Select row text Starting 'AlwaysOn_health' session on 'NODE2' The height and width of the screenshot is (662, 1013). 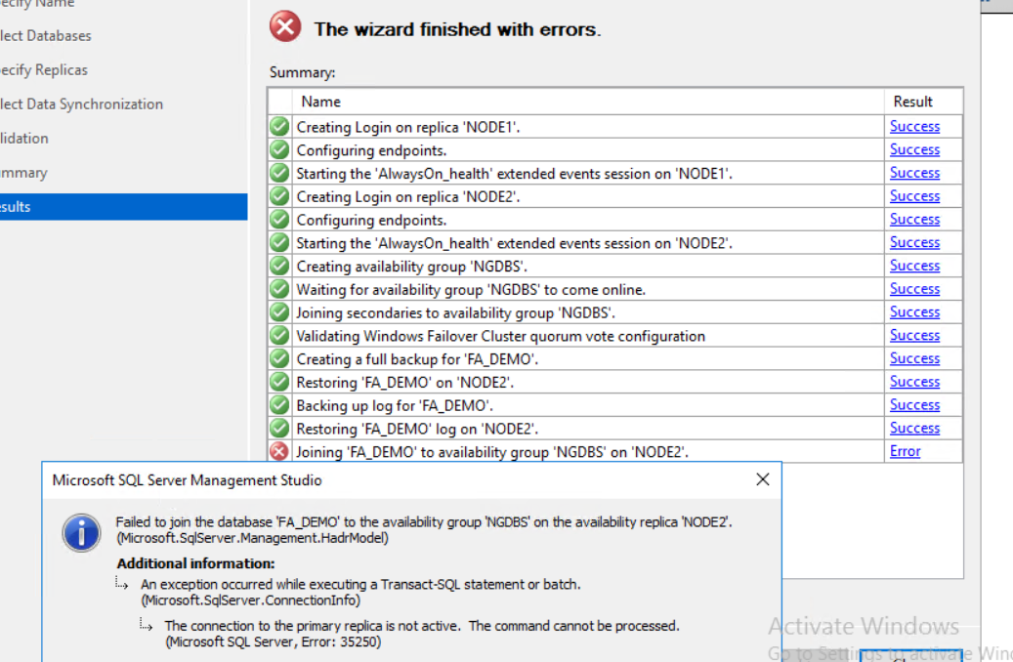(x=514, y=243)
